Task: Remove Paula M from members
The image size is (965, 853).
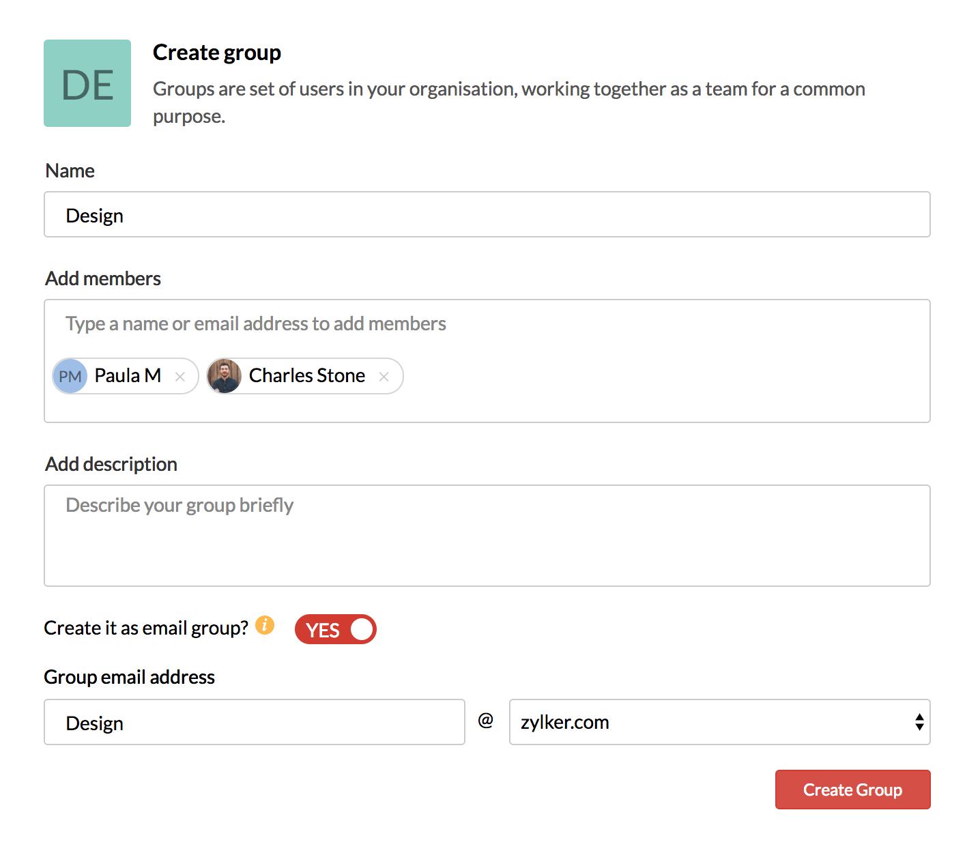Action: tap(180, 377)
